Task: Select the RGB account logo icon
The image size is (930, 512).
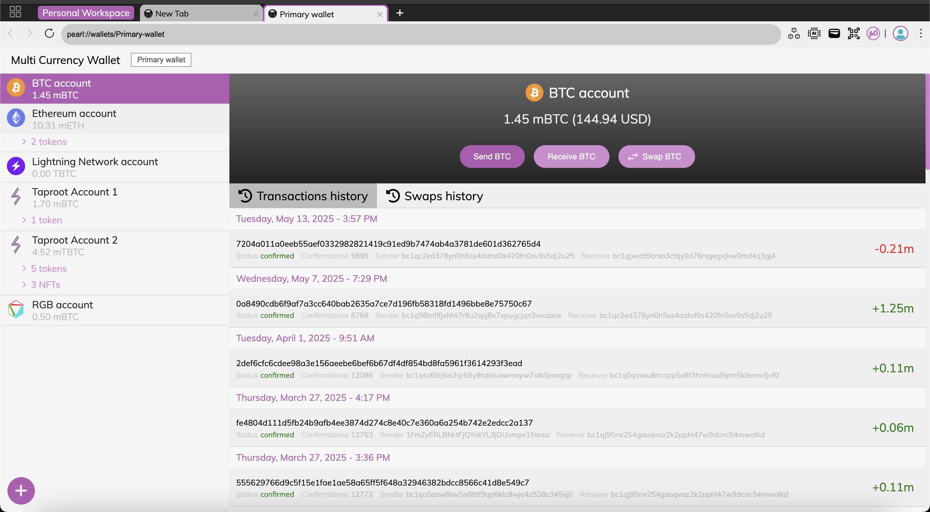Action: tap(16, 309)
